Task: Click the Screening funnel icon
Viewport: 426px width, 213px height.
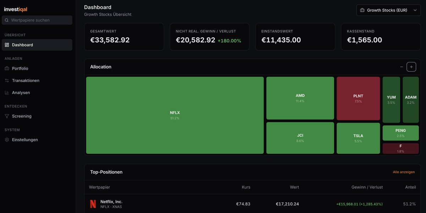Action: click(7, 116)
